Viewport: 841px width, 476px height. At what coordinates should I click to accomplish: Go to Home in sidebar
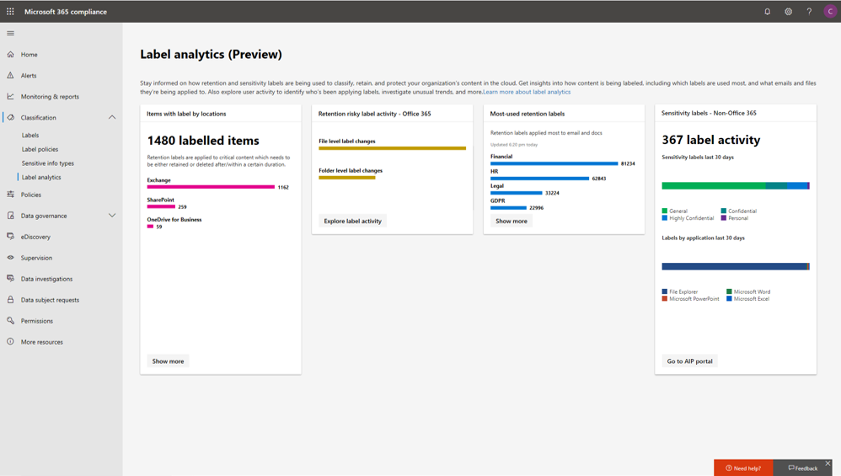[x=29, y=55]
